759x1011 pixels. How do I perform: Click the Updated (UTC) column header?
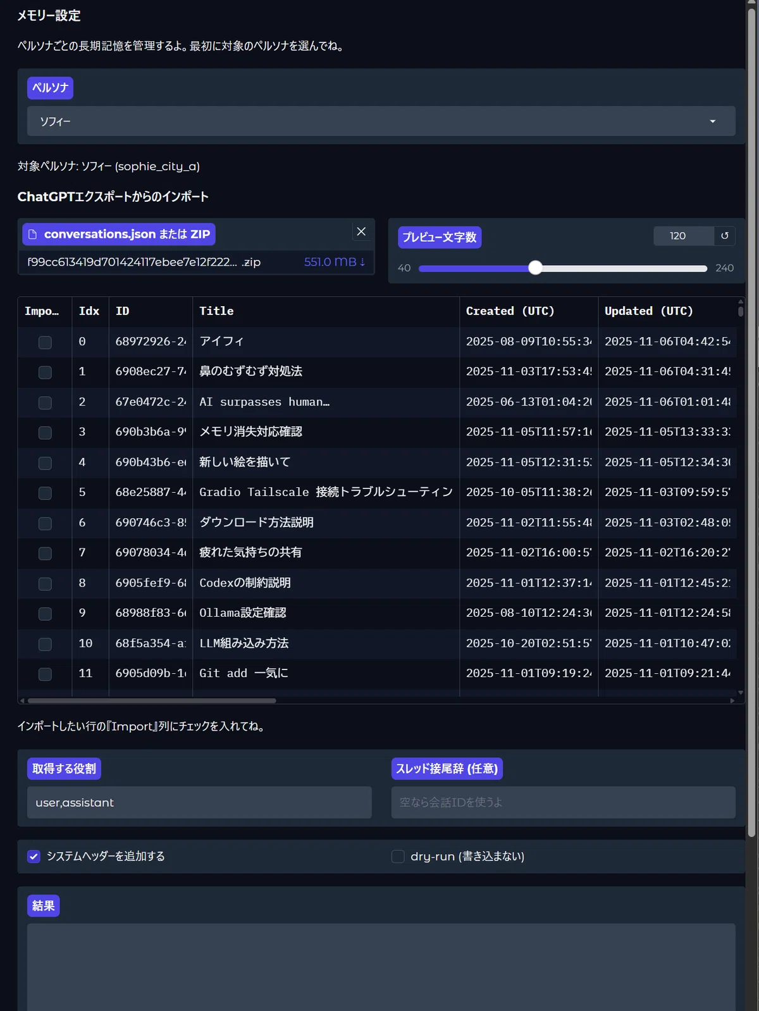[x=667, y=311]
